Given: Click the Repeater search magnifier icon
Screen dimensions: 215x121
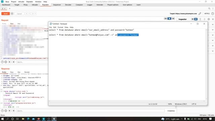Looking at the screenshot, I should [209, 8].
